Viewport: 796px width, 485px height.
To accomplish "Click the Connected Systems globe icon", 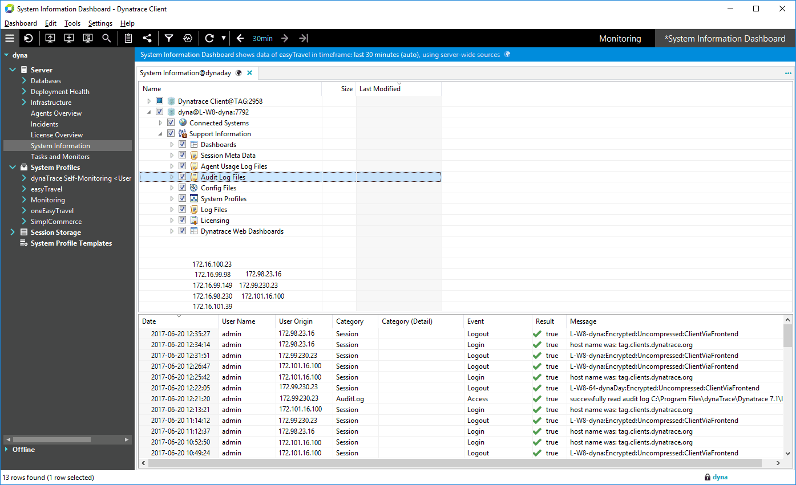I will (183, 123).
